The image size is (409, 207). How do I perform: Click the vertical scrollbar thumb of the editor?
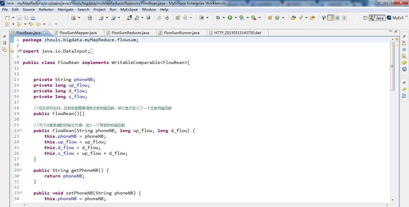tap(393, 66)
